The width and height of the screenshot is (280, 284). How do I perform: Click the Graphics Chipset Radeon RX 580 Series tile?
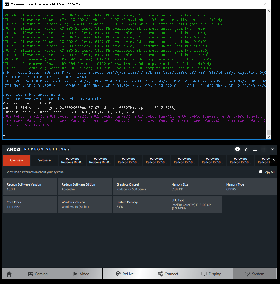pos(140,187)
